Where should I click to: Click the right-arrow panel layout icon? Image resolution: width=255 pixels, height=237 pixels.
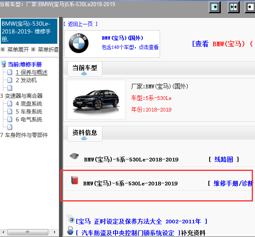pos(215,7)
